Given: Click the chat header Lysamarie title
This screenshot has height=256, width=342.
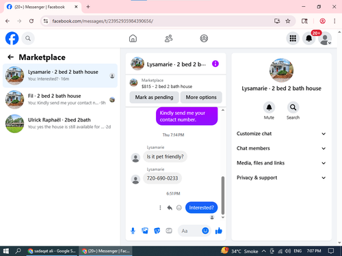Looking at the screenshot, I should (176, 64).
